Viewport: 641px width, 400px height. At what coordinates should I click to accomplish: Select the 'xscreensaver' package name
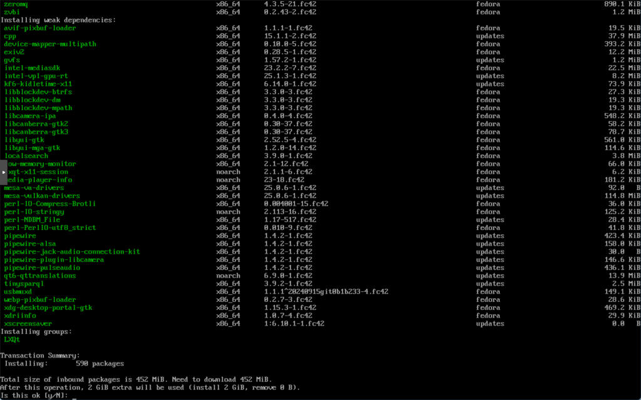(x=28, y=324)
